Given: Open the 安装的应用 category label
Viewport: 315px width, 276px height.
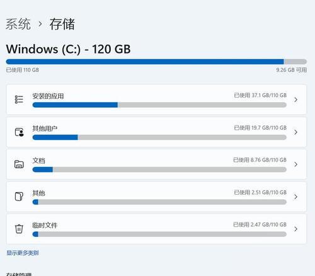Looking at the screenshot, I should 48,96.
